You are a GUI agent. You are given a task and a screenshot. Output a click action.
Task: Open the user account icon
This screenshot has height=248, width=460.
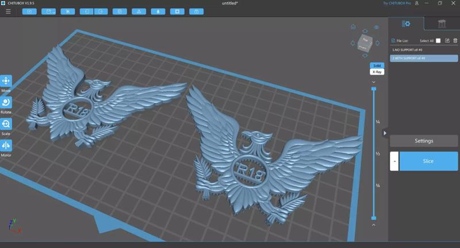pyautogui.click(x=416, y=3)
